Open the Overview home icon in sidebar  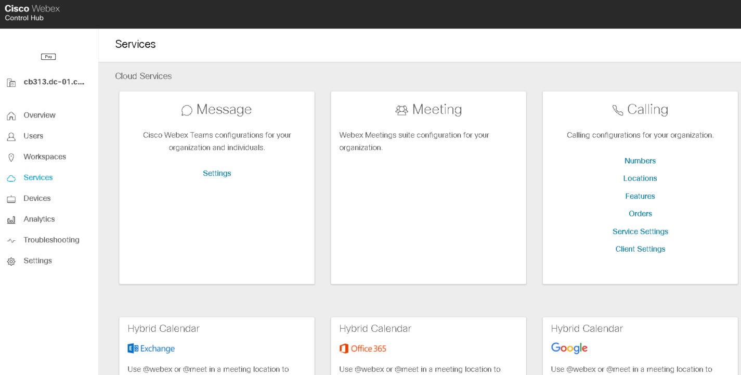[x=10, y=115]
